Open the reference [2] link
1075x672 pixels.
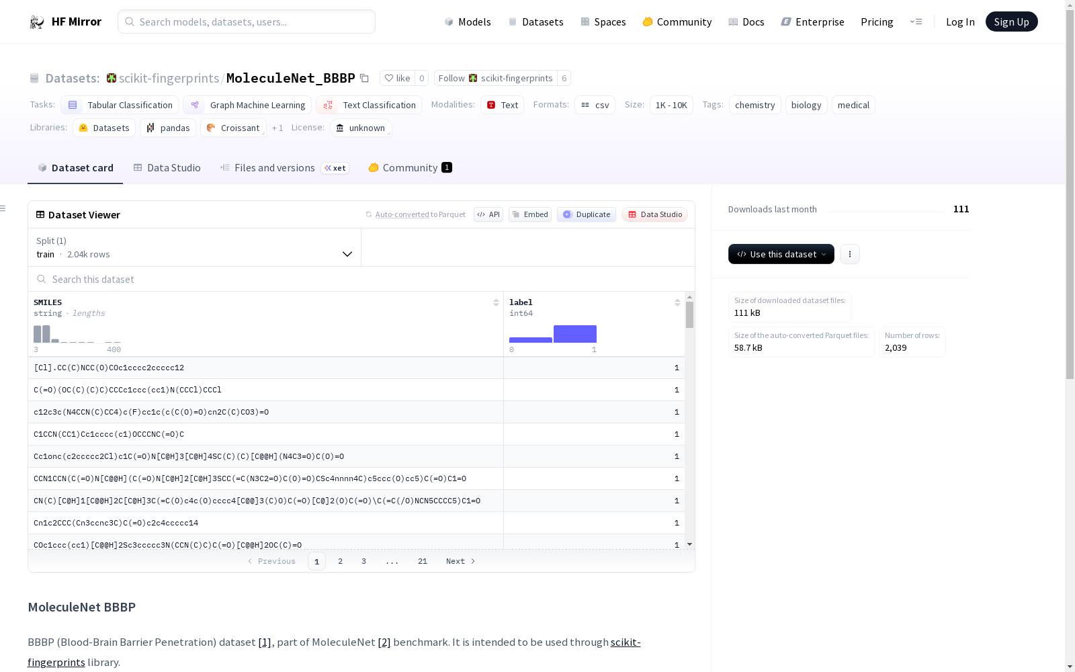(384, 642)
